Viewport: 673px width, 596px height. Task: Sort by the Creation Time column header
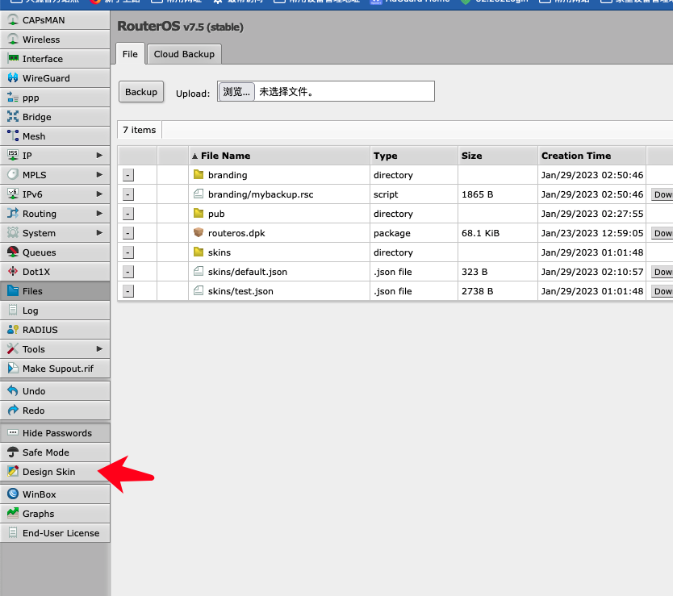(591, 156)
